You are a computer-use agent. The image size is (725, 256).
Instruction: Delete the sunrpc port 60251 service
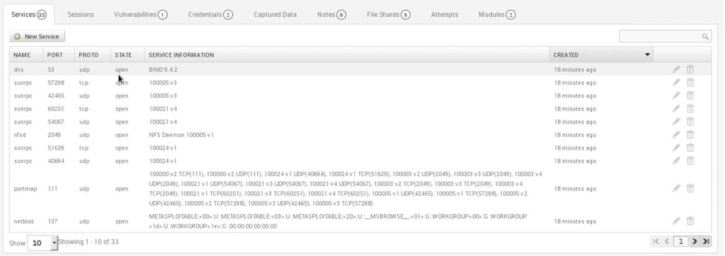[x=690, y=109]
